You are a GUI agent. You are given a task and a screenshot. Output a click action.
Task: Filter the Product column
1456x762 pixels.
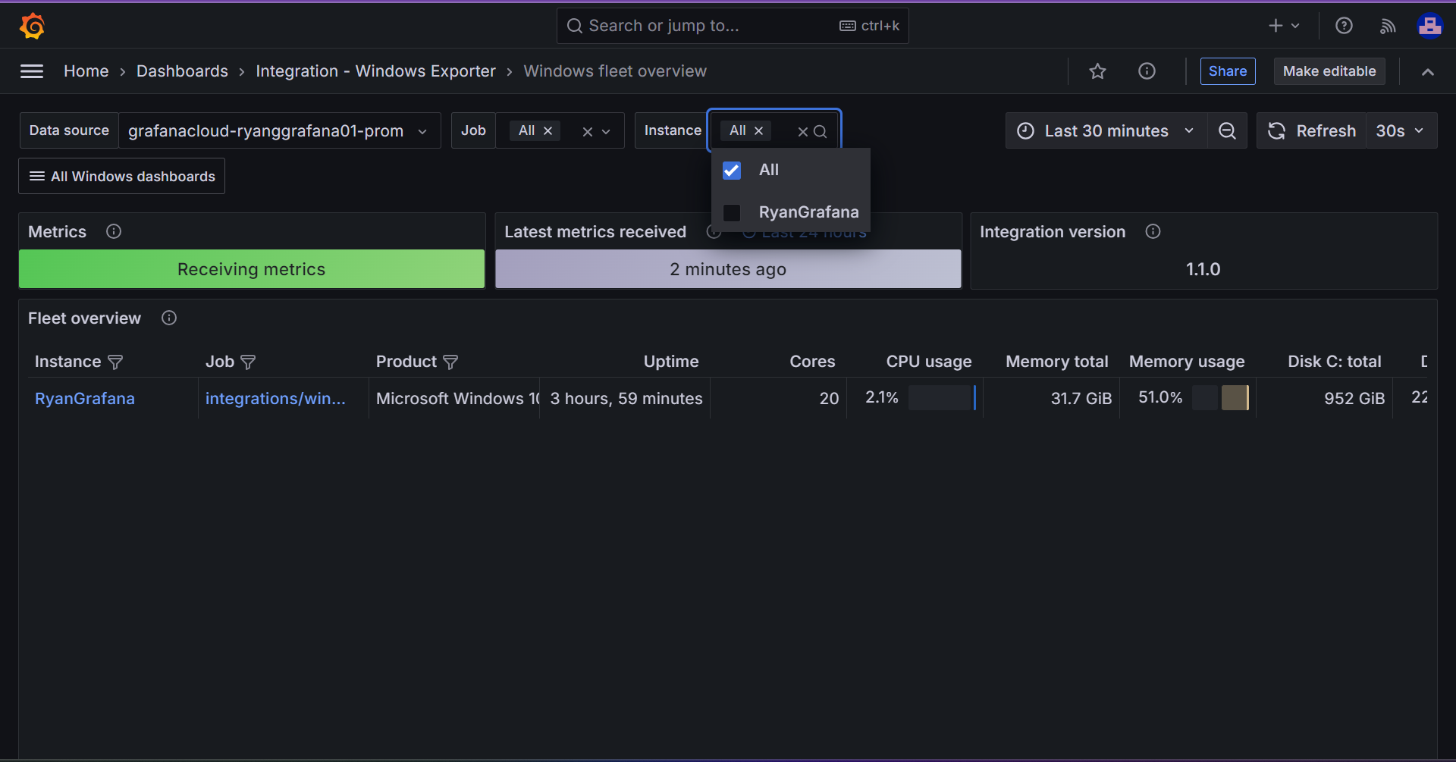450,362
